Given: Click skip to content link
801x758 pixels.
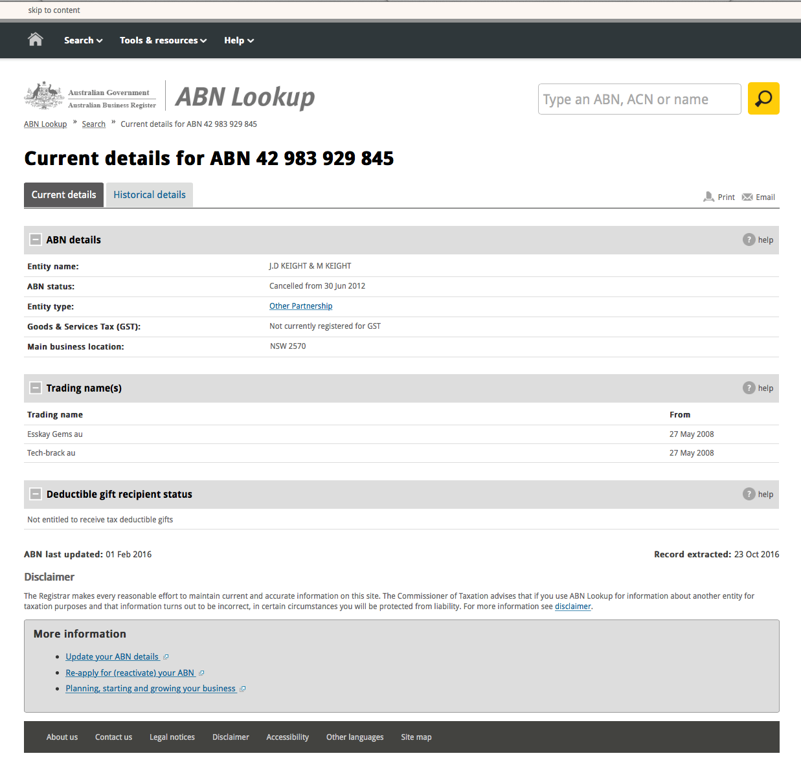Looking at the screenshot, I should click(x=54, y=10).
